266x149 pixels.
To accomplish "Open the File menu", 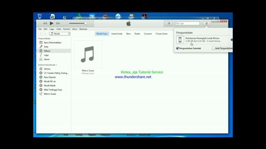I will click(40, 29).
